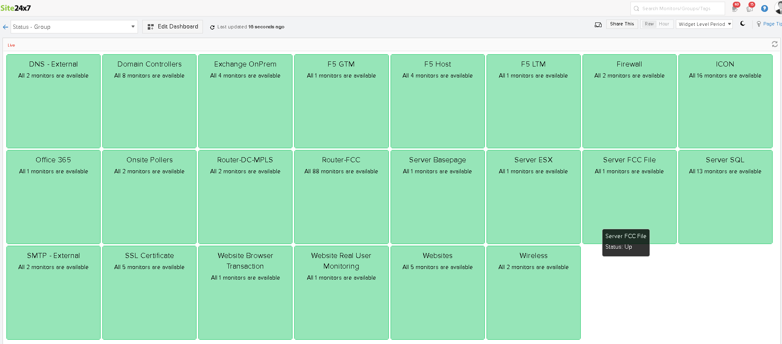
Task: Click the Share This button
Action: tap(622, 24)
